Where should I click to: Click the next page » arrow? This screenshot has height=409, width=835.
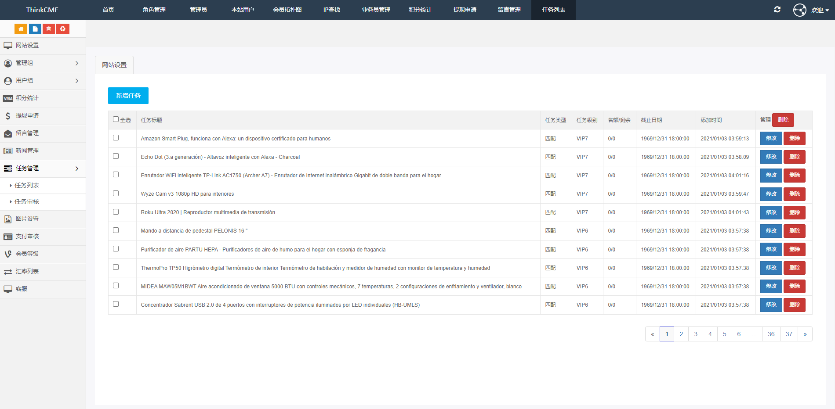click(x=805, y=334)
